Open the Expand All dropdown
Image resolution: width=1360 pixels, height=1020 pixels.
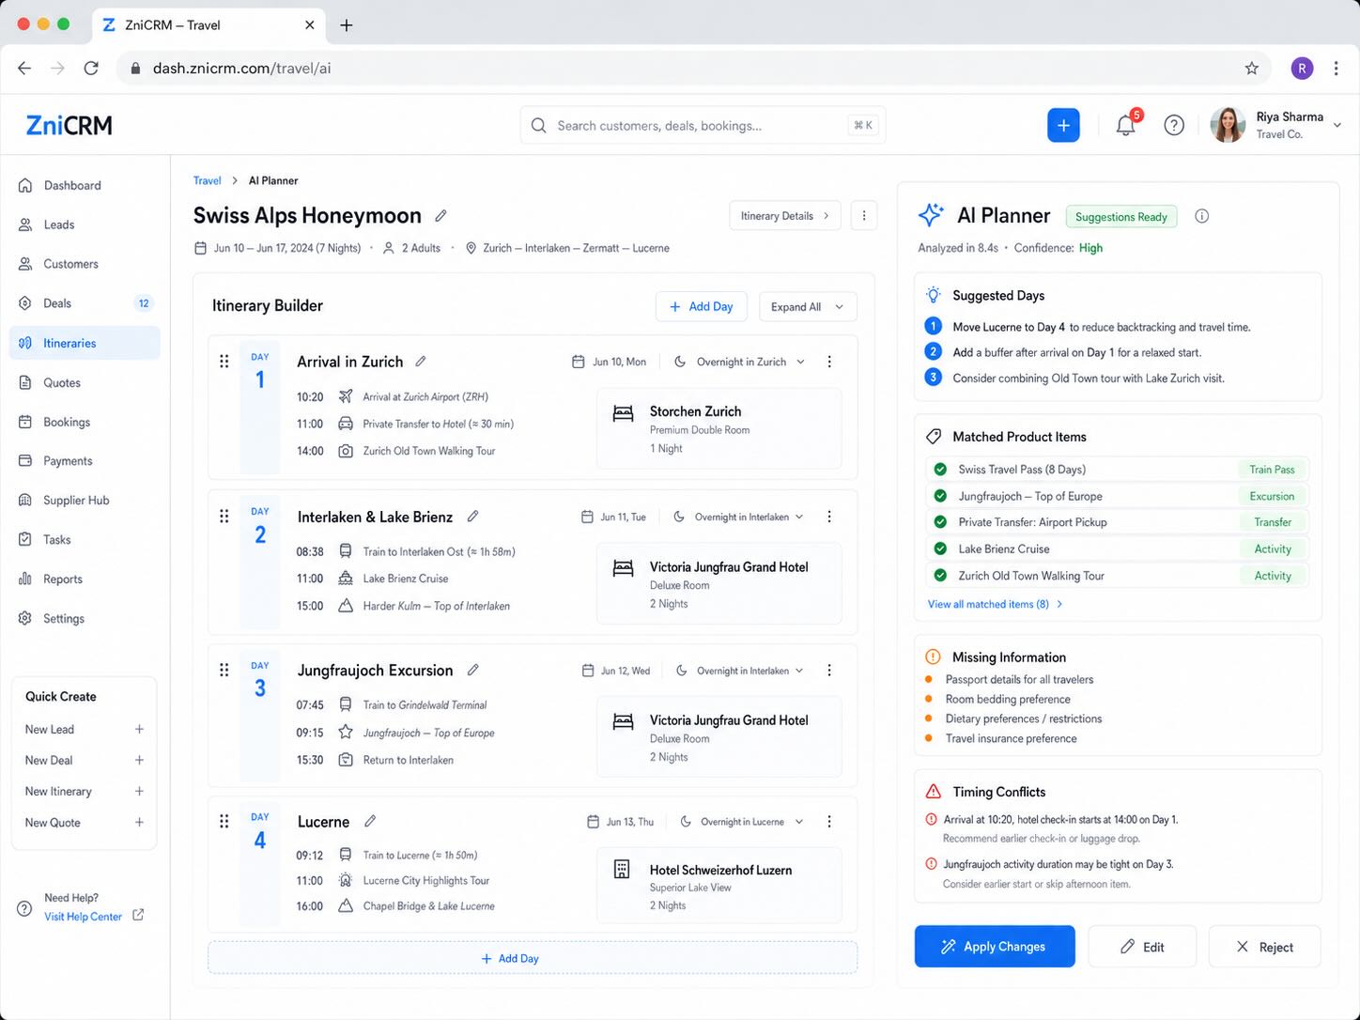(808, 307)
